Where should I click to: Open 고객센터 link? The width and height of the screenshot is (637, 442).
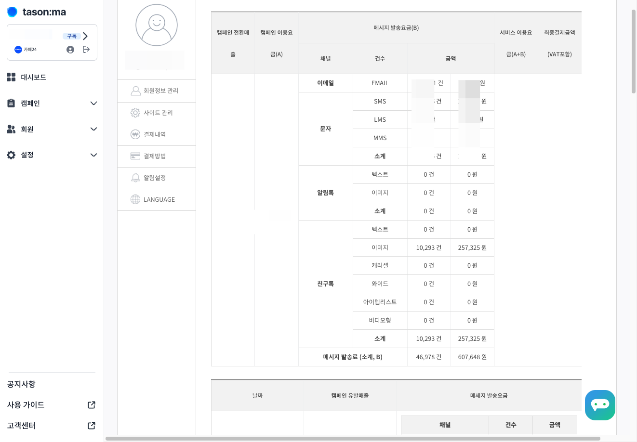(21, 426)
